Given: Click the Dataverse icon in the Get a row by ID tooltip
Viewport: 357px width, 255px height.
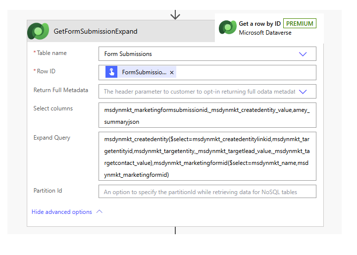Looking at the screenshot, I should (227, 27).
